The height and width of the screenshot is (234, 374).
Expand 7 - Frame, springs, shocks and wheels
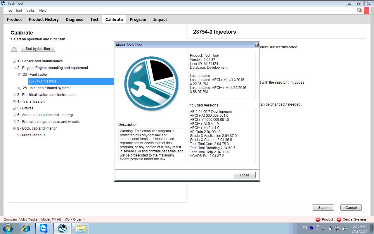(14, 122)
